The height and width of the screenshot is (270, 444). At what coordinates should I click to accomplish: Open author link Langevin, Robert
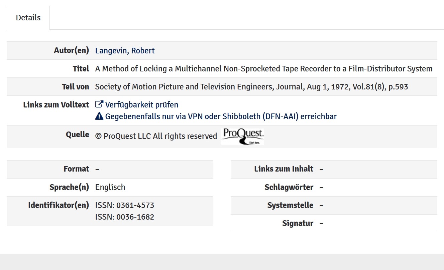click(125, 51)
